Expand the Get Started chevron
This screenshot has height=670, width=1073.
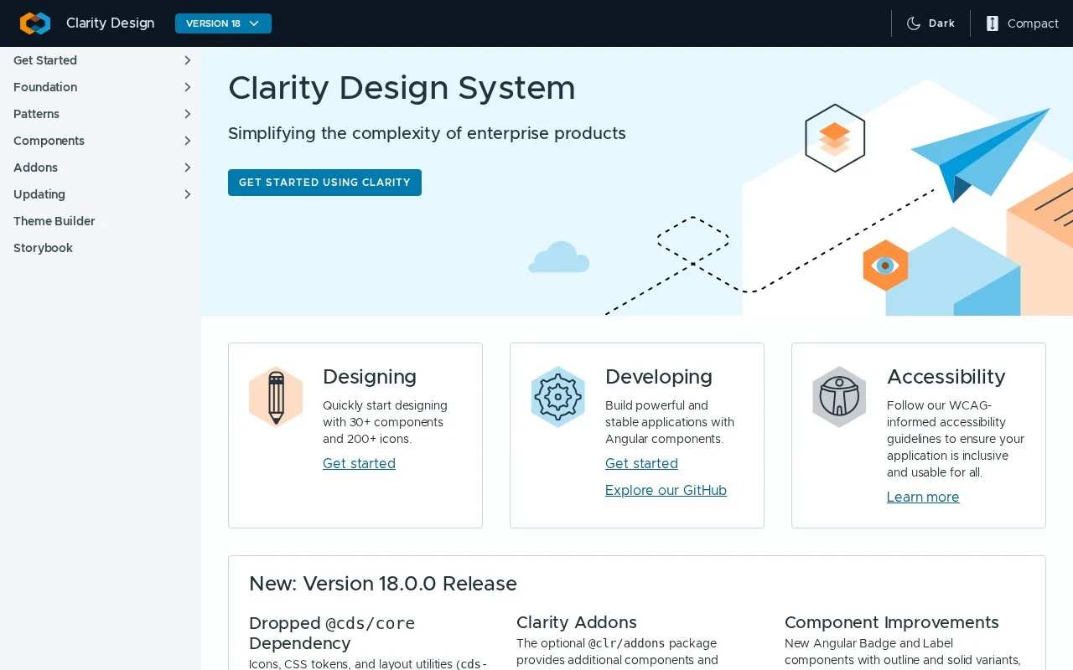187,60
